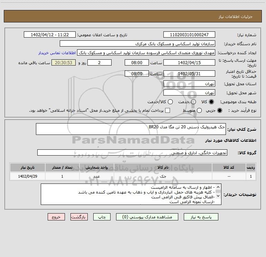Click the announcement date field 1402/04/12 - 11:22
This screenshot has height=257, width=266.
pos(50,35)
